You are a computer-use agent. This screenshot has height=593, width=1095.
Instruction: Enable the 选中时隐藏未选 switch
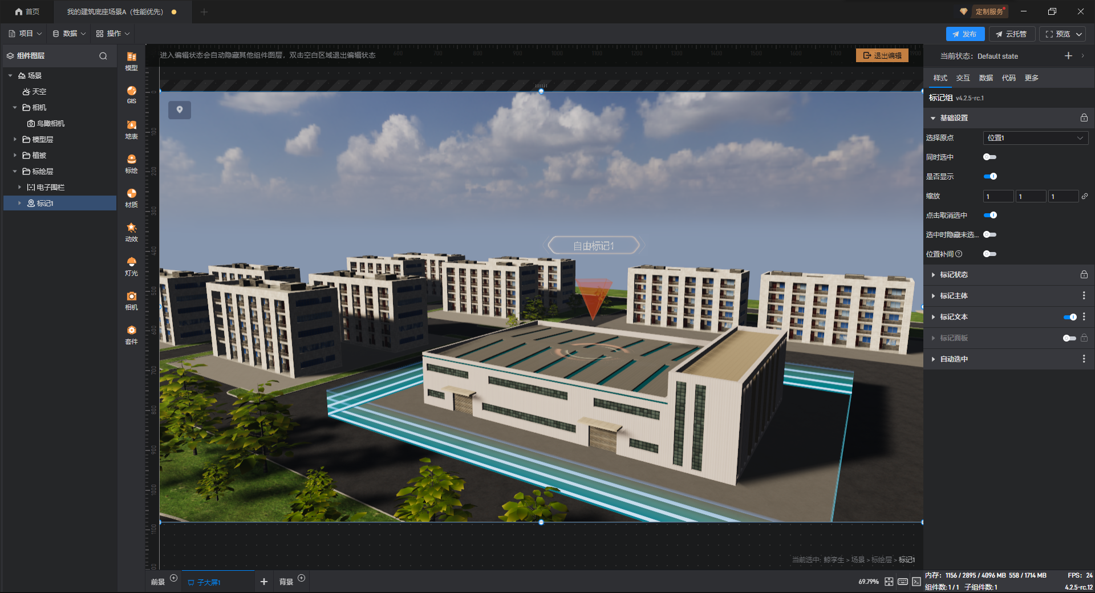(x=990, y=234)
